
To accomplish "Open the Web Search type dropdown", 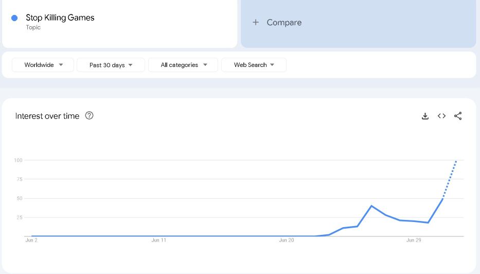I will click(254, 65).
